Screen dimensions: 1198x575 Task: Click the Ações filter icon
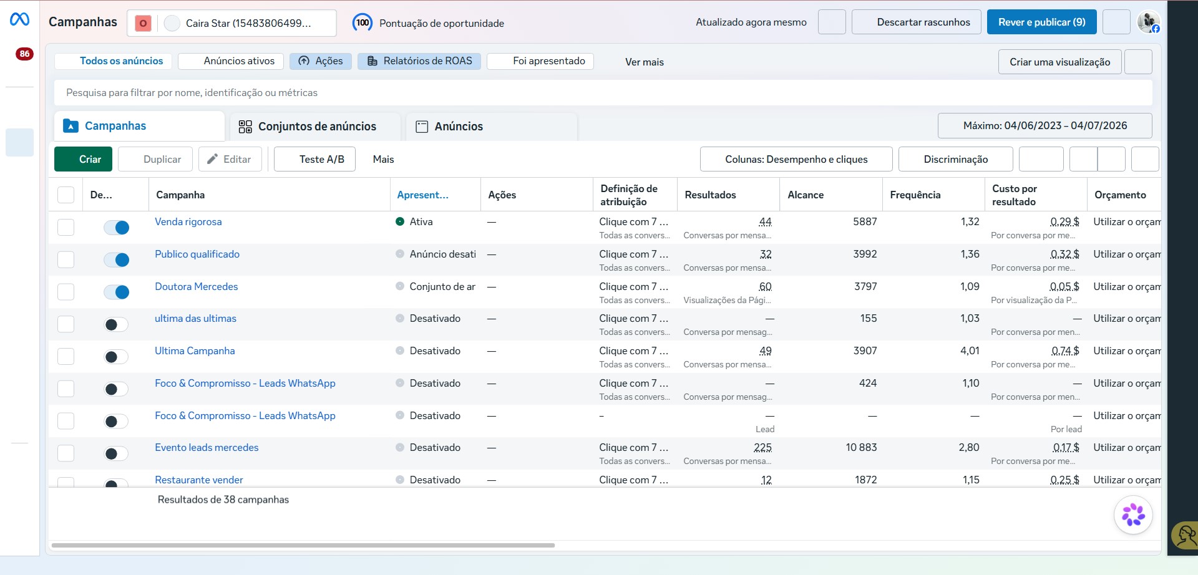(x=304, y=61)
